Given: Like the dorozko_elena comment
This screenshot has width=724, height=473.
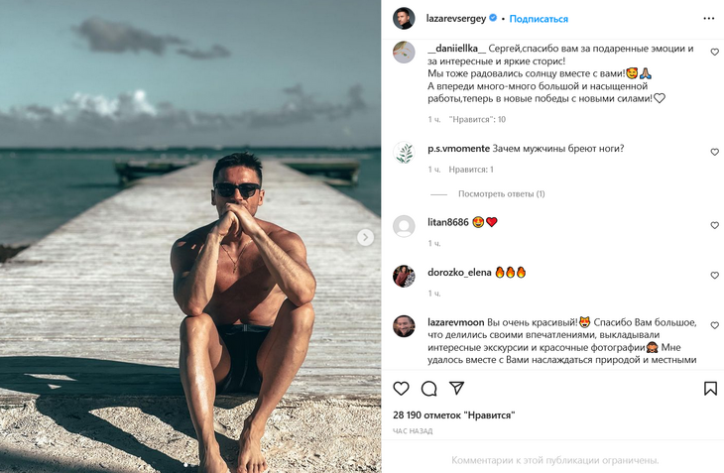Looking at the screenshot, I should pyautogui.click(x=714, y=275).
